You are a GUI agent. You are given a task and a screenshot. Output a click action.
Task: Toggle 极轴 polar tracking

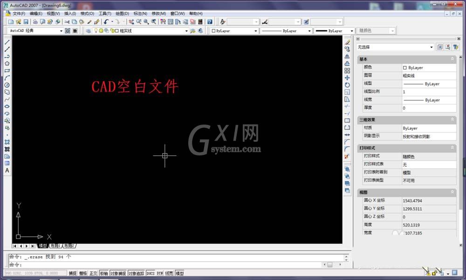pos(104,273)
